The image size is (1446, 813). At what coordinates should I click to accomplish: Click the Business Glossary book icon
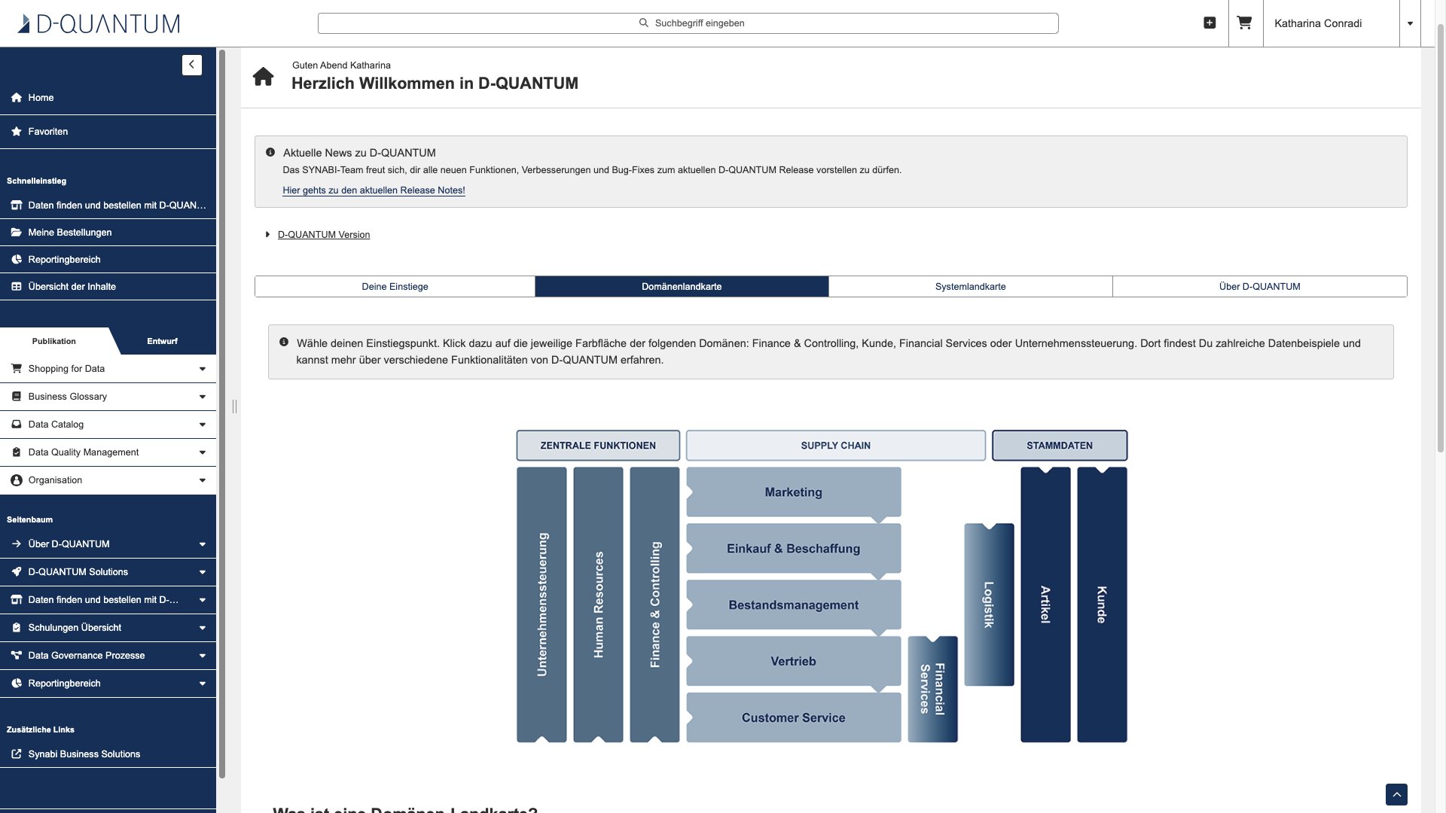pyautogui.click(x=17, y=397)
